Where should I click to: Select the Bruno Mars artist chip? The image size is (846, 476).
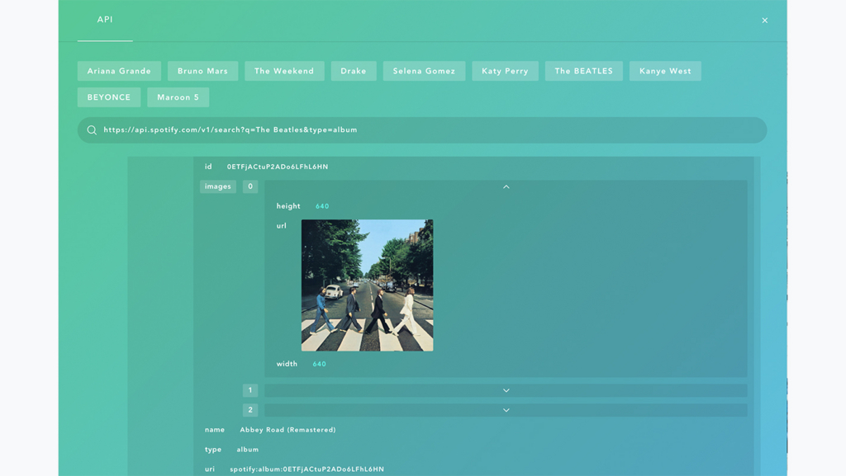click(x=203, y=71)
